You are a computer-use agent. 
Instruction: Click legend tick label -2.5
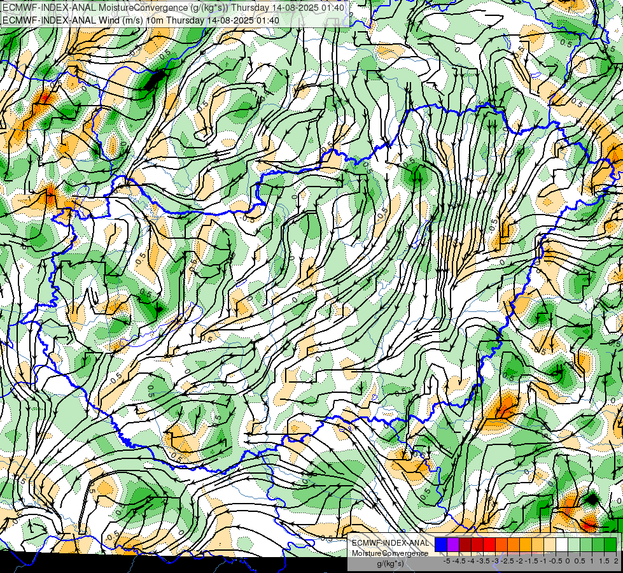click(x=507, y=561)
